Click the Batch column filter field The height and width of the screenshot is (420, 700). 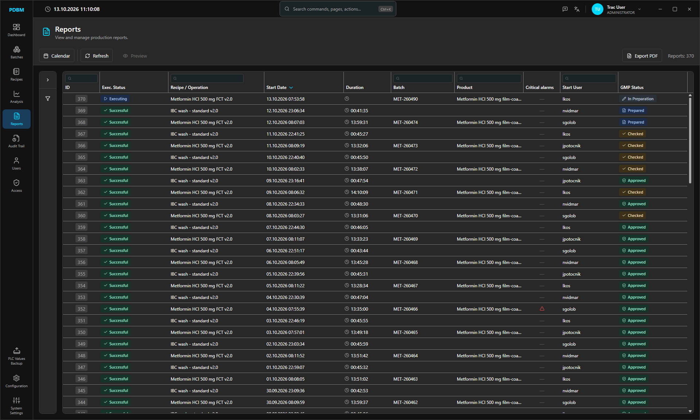pos(423,78)
